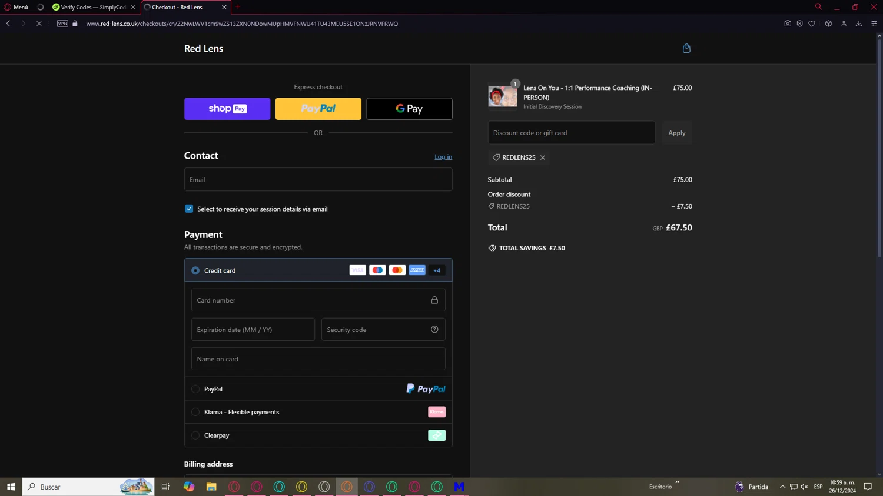
Task: Click the Email input field
Action: pos(318,179)
